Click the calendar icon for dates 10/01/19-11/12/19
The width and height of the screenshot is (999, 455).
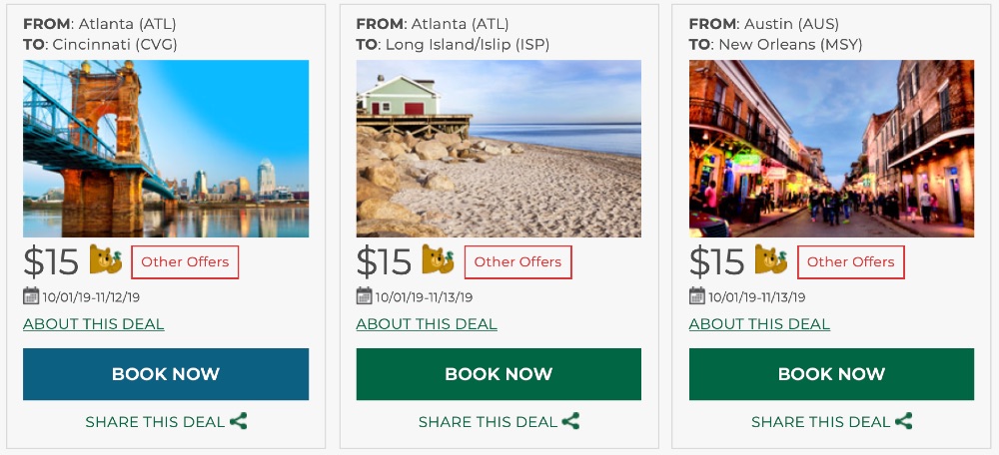(31, 296)
